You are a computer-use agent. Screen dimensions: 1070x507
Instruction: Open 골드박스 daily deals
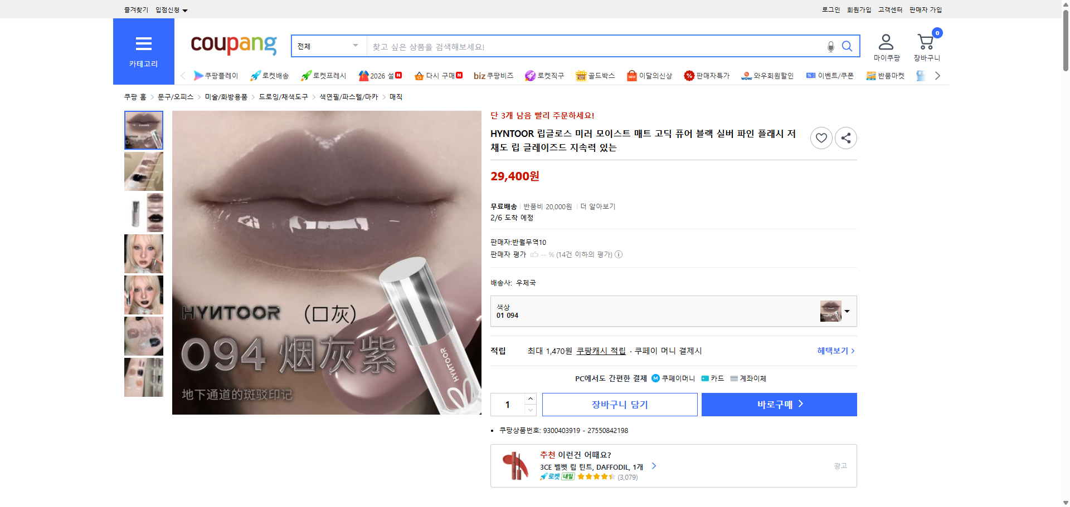coord(581,75)
